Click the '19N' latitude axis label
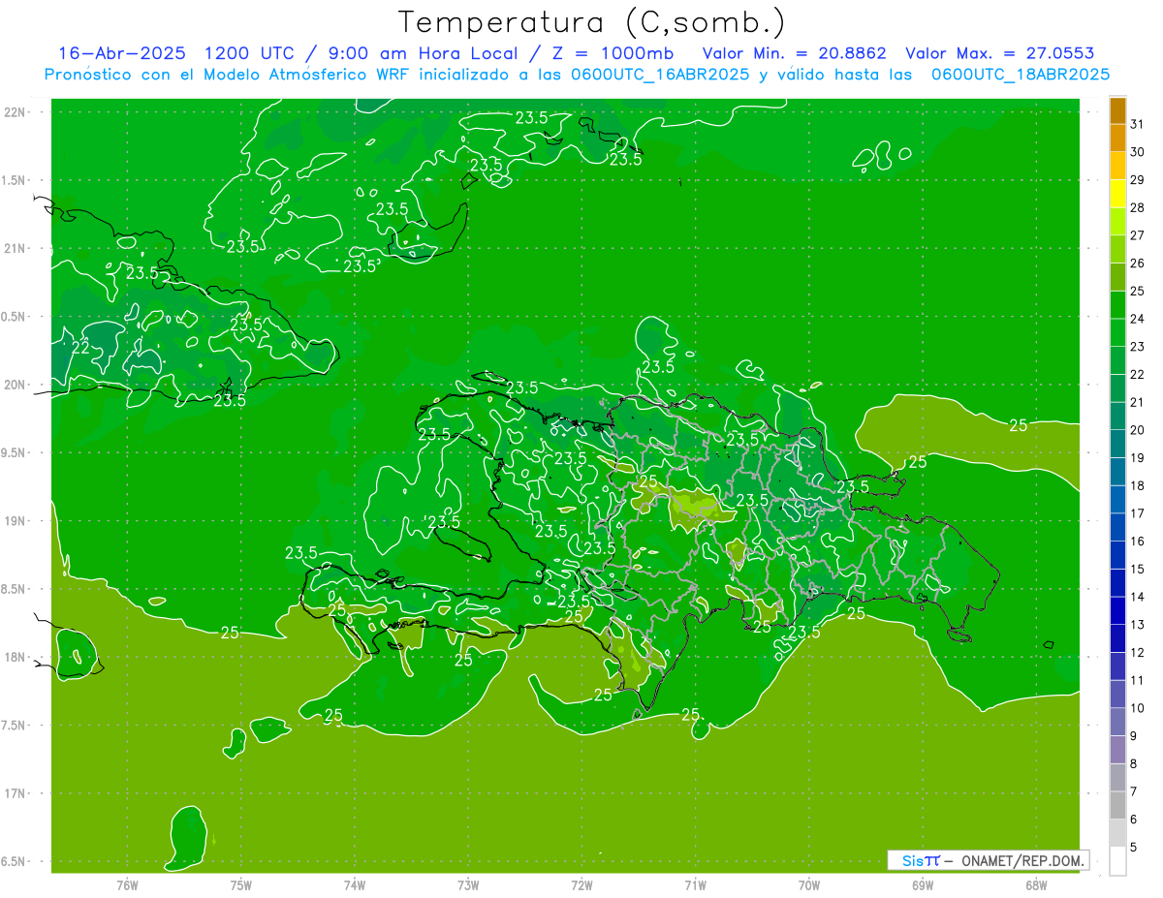The width and height of the screenshot is (1163, 898). coord(14,521)
